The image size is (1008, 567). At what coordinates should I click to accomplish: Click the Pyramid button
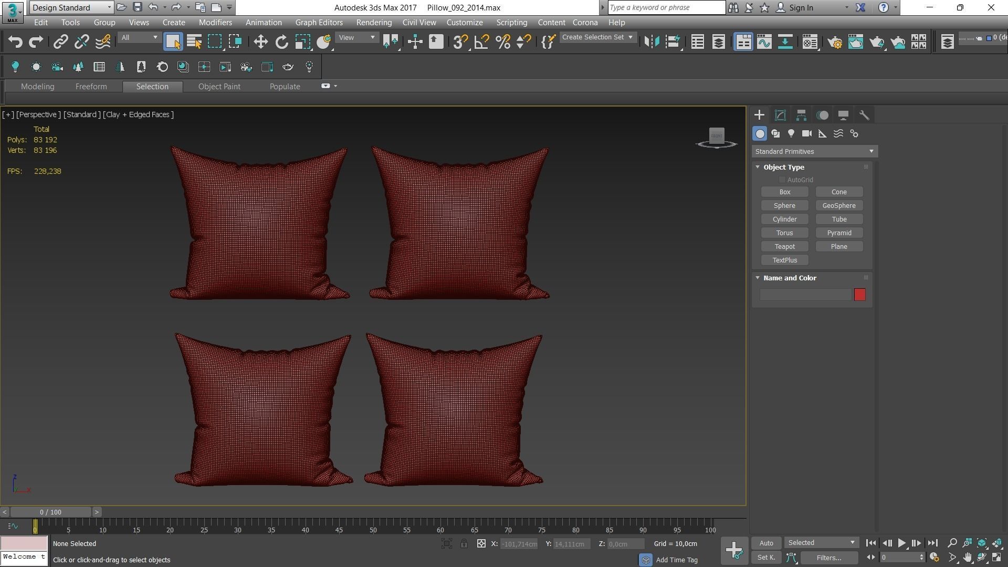click(839, 233)
